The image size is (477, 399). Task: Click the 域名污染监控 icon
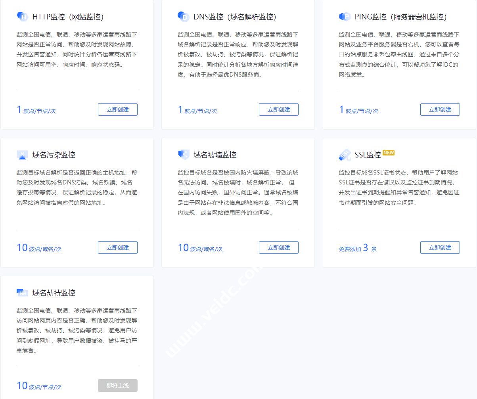[23, 155]
